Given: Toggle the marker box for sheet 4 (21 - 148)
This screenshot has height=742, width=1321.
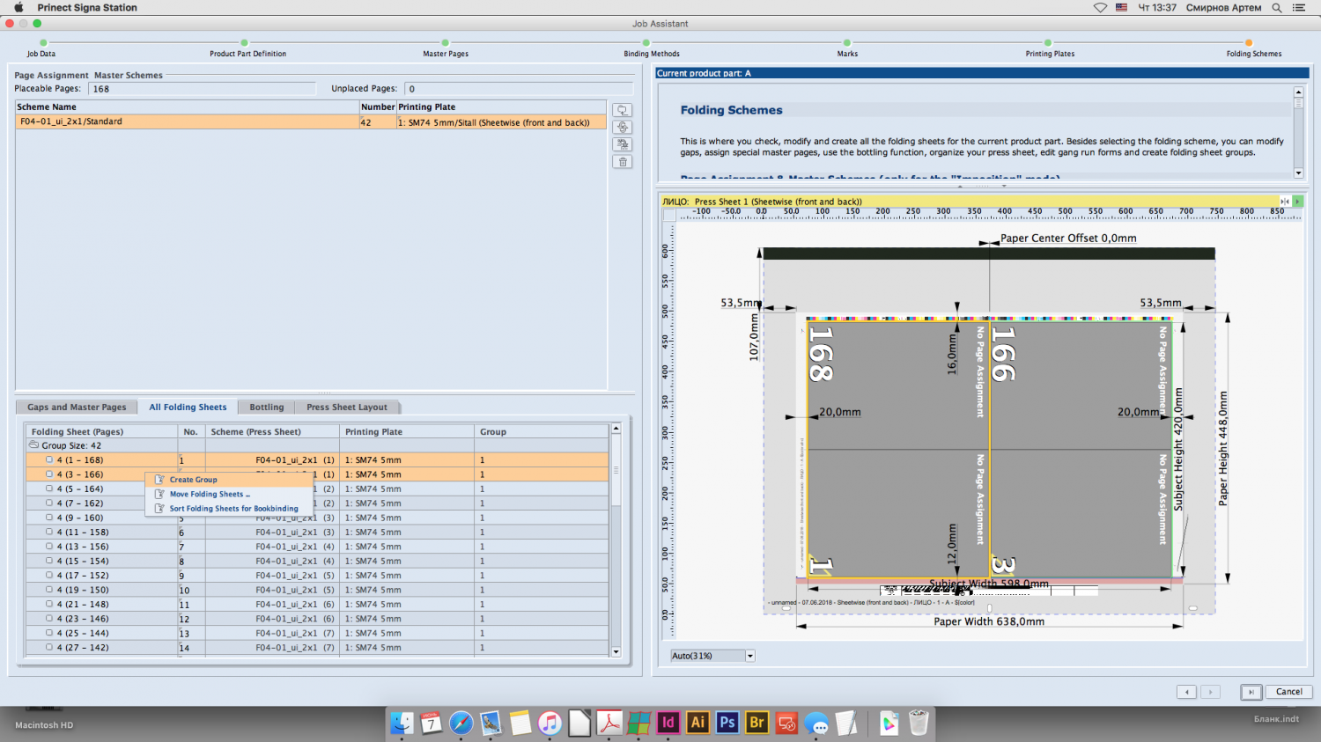Looking at the screenshot, I should [x=49, y=605].
